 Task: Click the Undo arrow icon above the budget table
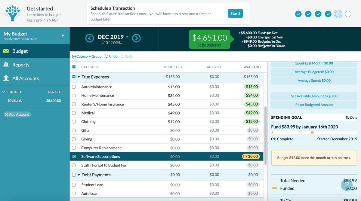point(107,56)
